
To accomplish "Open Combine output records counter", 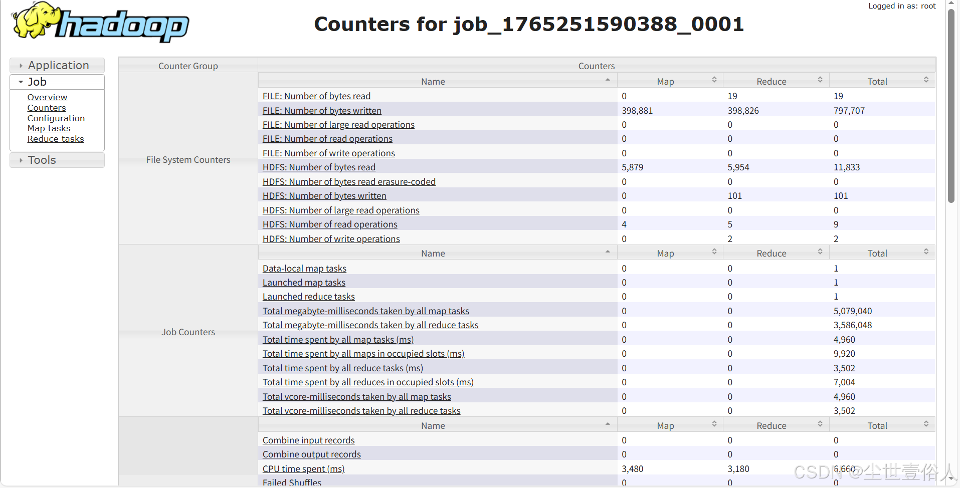I will pos(312,454).
